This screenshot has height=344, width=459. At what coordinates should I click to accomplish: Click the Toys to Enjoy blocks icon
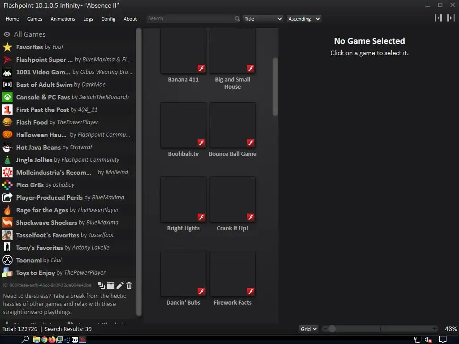point(7,273)
